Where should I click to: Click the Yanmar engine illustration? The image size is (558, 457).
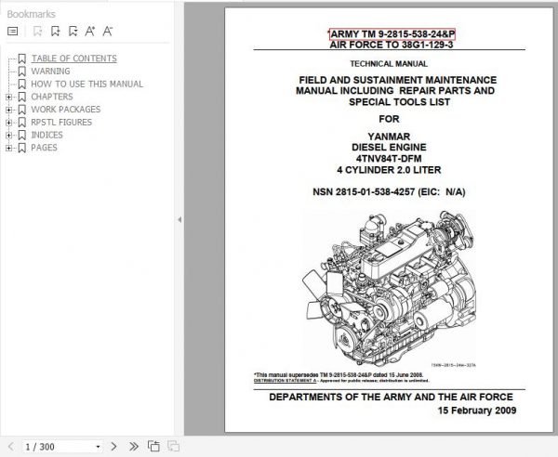389,288
